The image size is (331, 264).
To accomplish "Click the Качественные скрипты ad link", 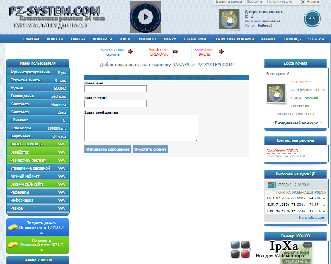I will click(113, 52).
